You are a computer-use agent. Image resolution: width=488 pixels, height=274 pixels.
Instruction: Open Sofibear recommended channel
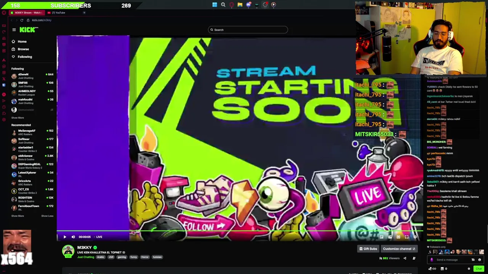point(32,141)
